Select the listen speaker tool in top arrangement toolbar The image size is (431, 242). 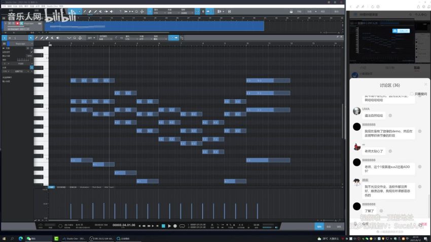(112, 12)
